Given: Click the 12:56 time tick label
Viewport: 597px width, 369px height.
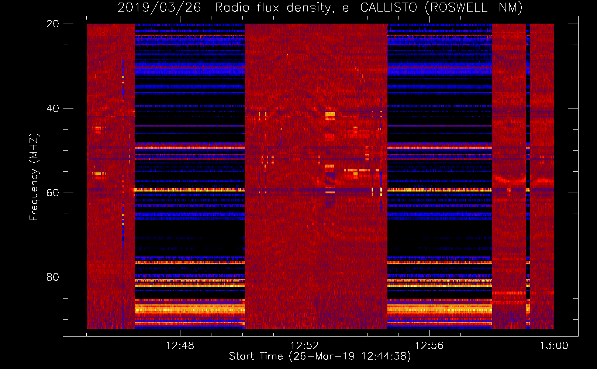Looking at the screenshot, I should (429, 346).
